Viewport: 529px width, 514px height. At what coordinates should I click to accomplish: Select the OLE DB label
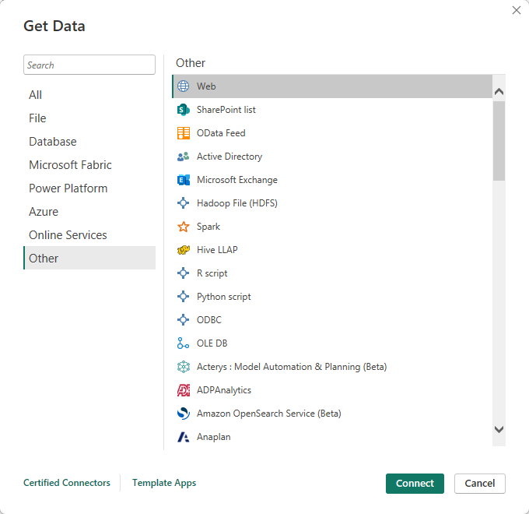[212, 343]
